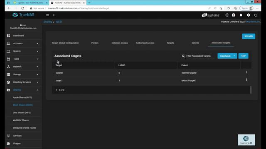The height and width of the screenshot is (149, 266).
Task: Expand the System menu arrow
Action: [37, 51]
